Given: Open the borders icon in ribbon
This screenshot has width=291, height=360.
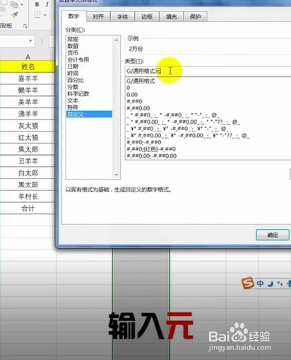Looking at the screenshot, I should coord(37,15).
